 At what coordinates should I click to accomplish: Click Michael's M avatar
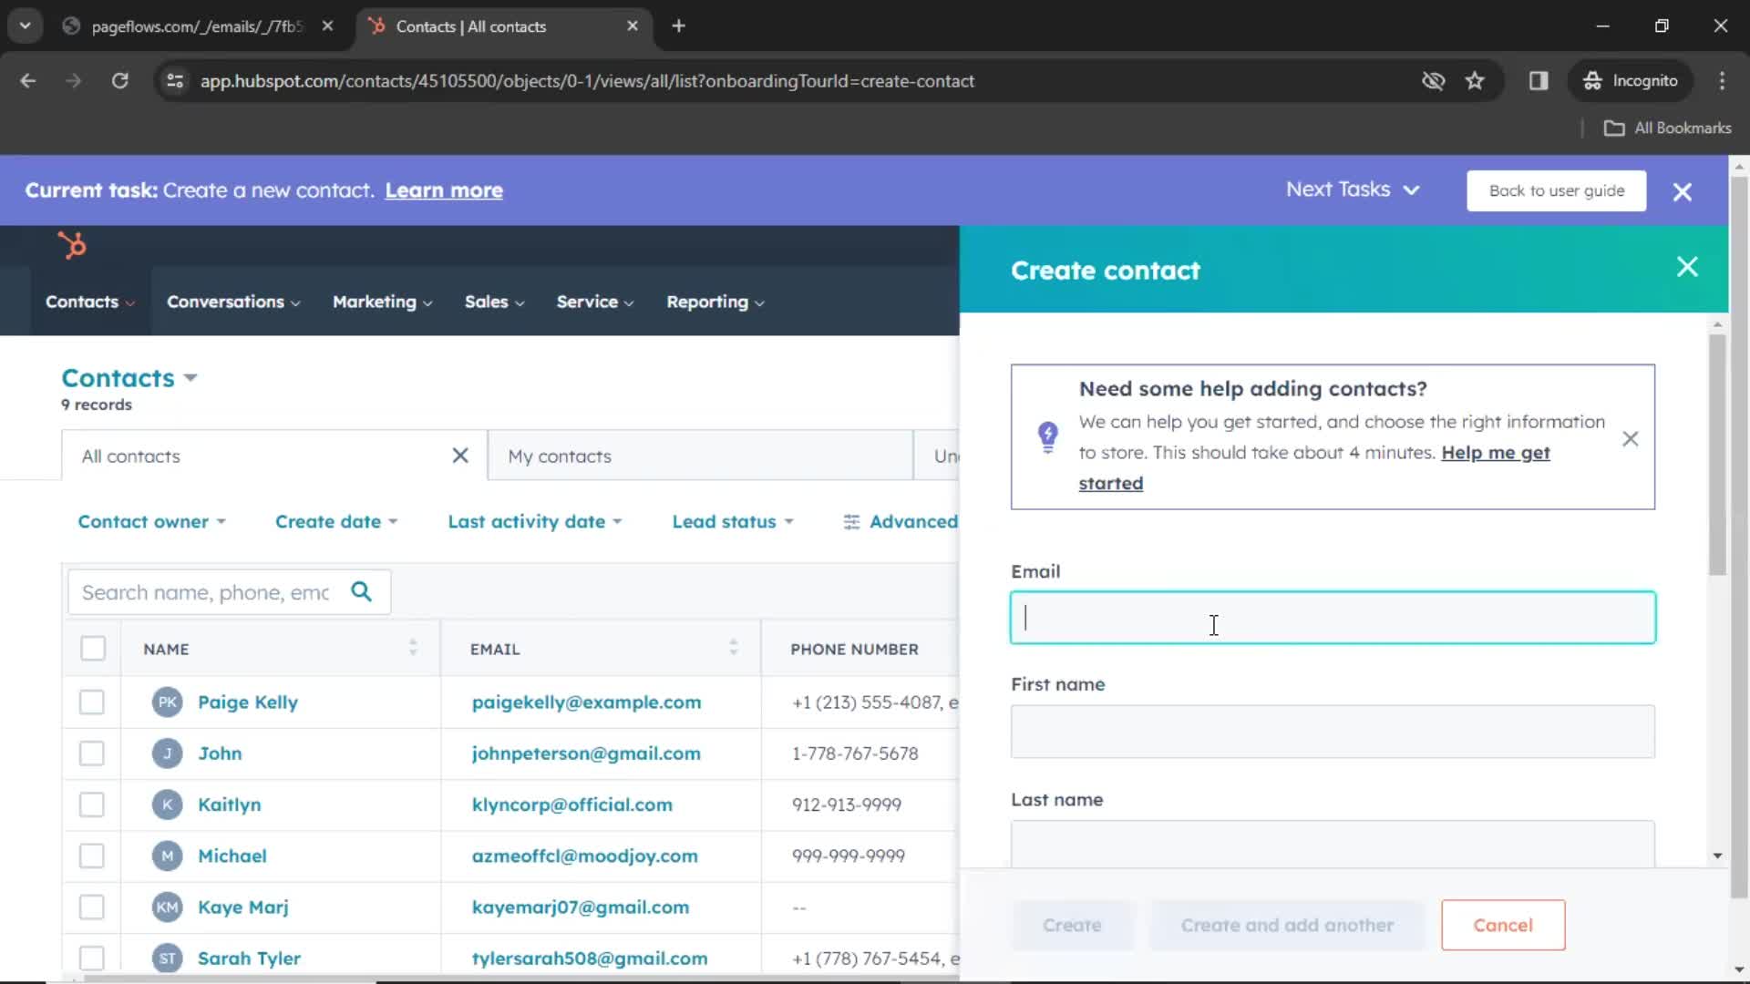(x=168, y=856)
